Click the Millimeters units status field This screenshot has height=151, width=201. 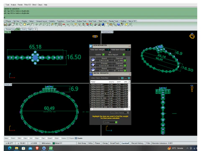(x=46, y=143)
